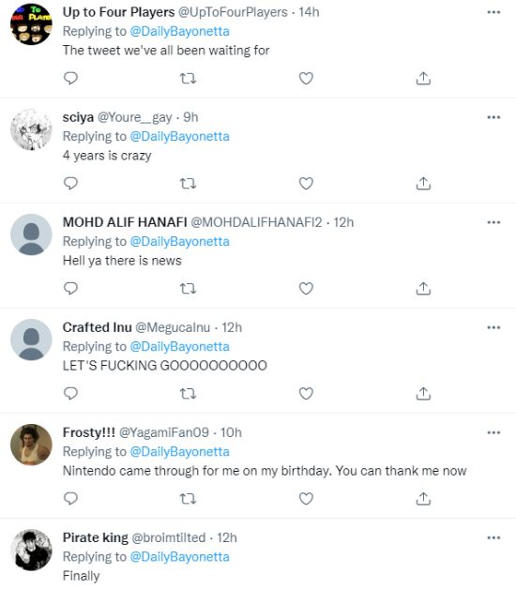
Task: Reply to Up to Four Players' tweet
Action: [70, 78]
